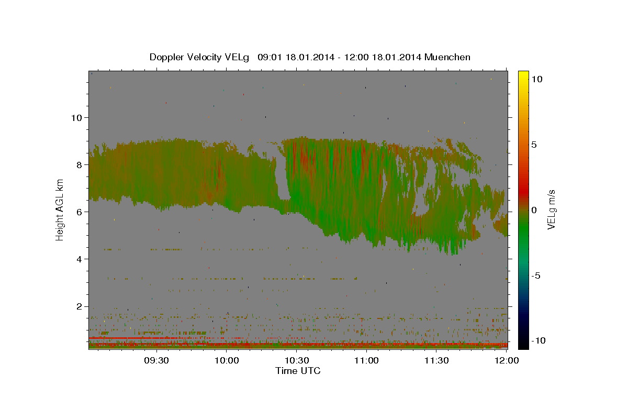
Task: Click the colorbar label 0
Action: [x=535, y=210]
